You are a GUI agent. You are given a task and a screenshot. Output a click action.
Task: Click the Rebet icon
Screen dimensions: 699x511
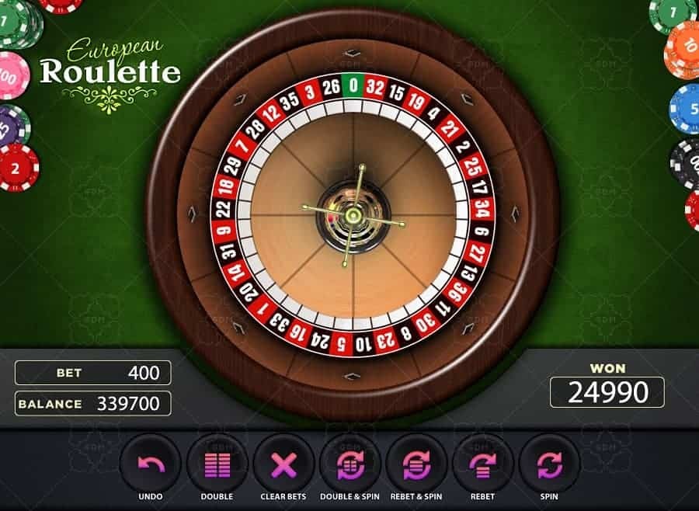483,464
